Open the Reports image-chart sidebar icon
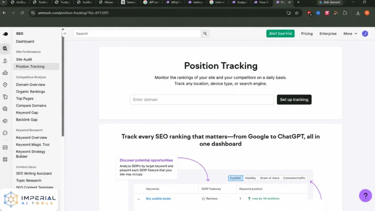This screenshot has height=211, width=375. pyautogui.click(x=5, y=147)
